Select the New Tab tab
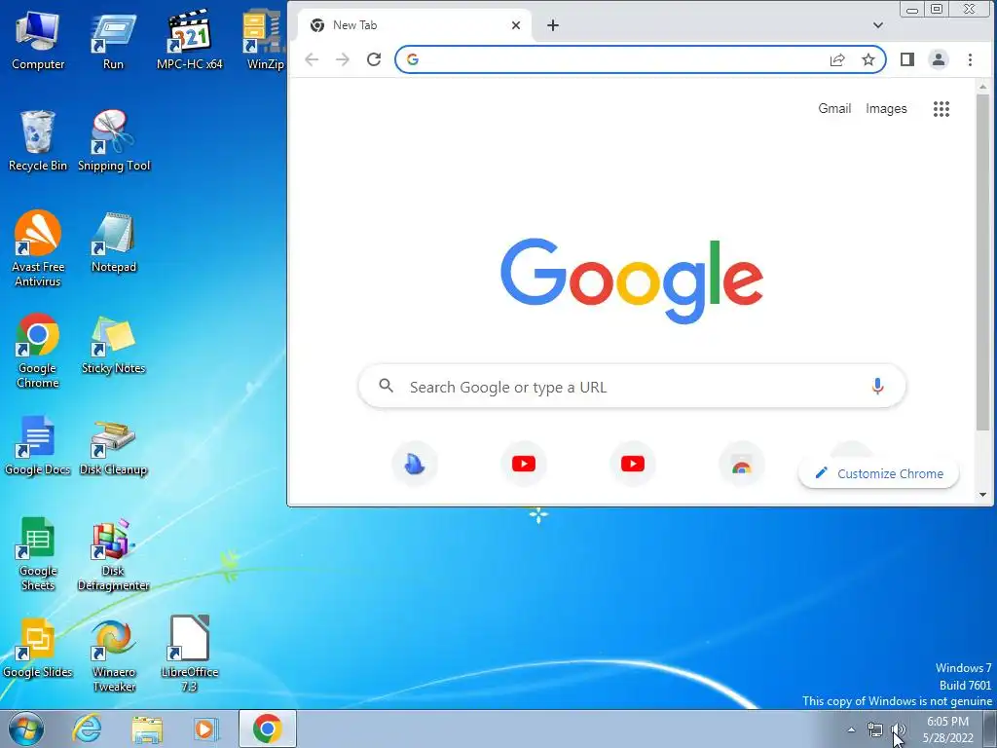The image size is (997, 748). 413,25
